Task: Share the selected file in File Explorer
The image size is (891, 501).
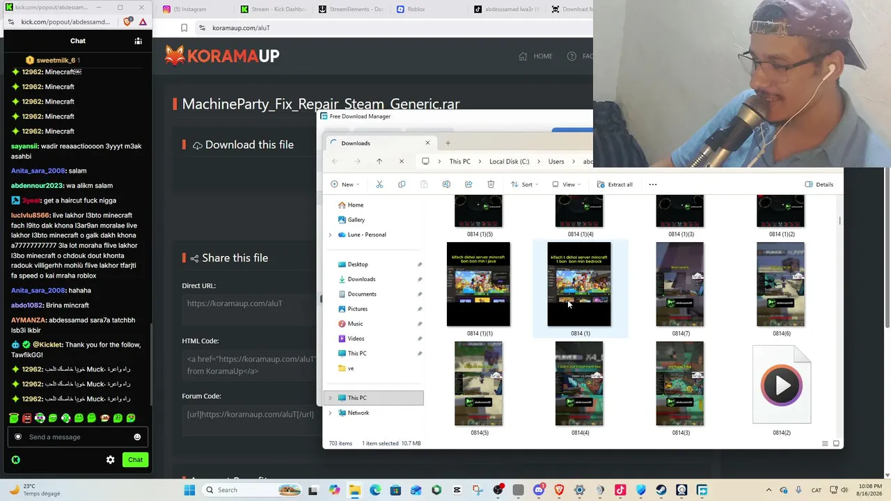Action: 468,184
